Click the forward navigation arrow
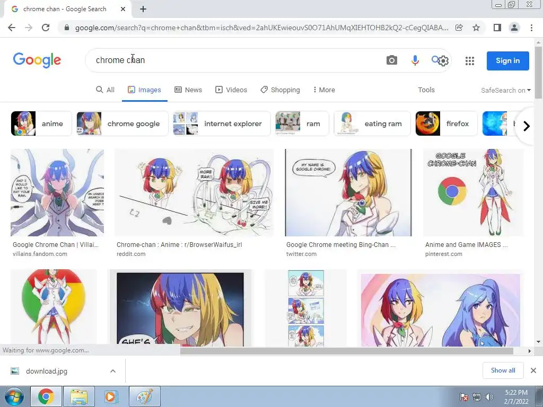 (x=29, y=28)
